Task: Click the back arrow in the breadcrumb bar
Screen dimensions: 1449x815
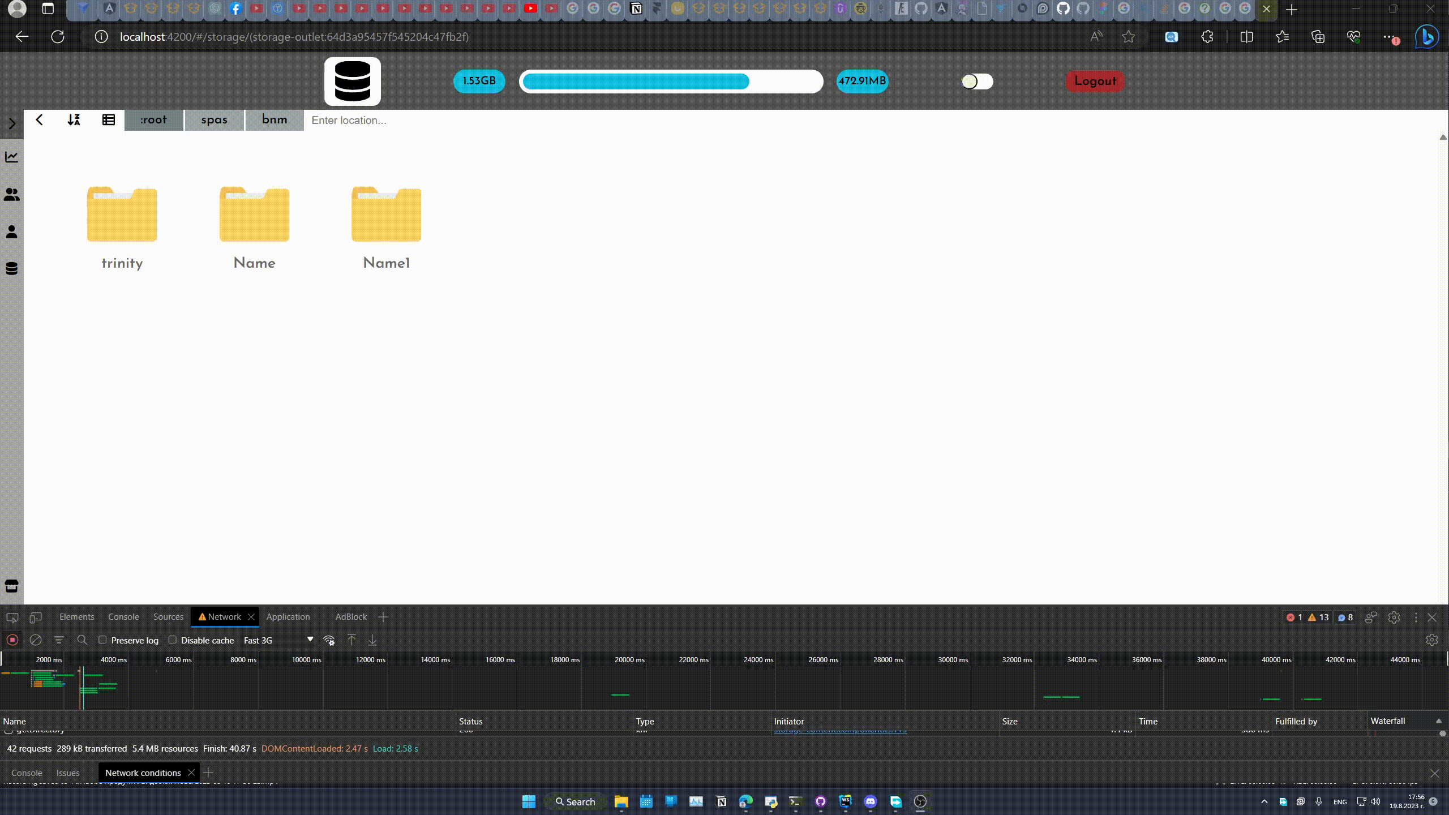Action: [x=39, y=120]
